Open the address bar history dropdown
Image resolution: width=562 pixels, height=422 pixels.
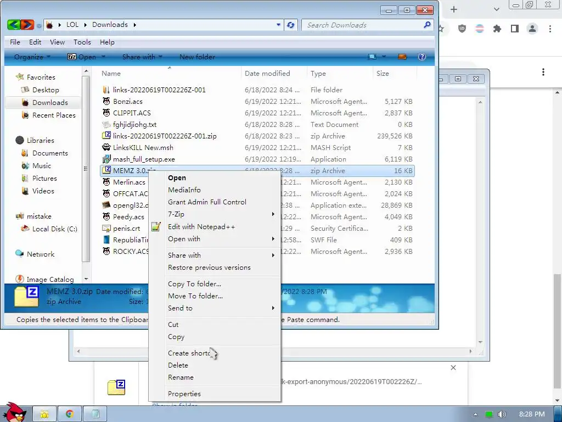pos(278,25)
